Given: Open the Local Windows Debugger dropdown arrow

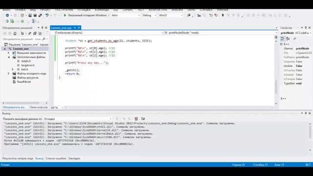Looking at the screenshot, I should [x=109, y=15].
